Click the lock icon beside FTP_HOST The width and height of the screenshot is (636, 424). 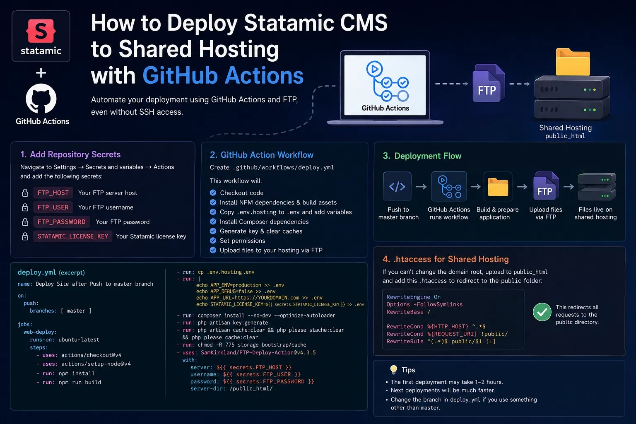(25, 193)
